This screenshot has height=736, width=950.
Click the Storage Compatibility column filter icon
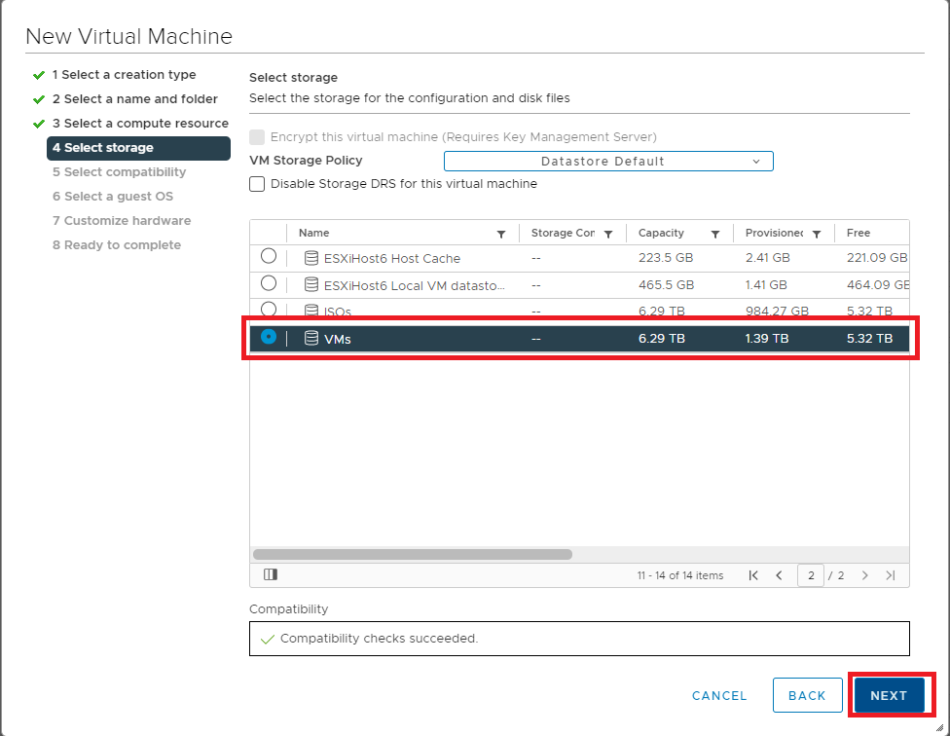(x=608, y=234)
